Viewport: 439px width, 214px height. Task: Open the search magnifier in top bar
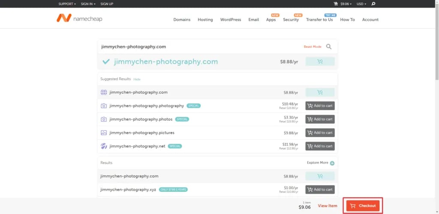[x=373, y=4]
